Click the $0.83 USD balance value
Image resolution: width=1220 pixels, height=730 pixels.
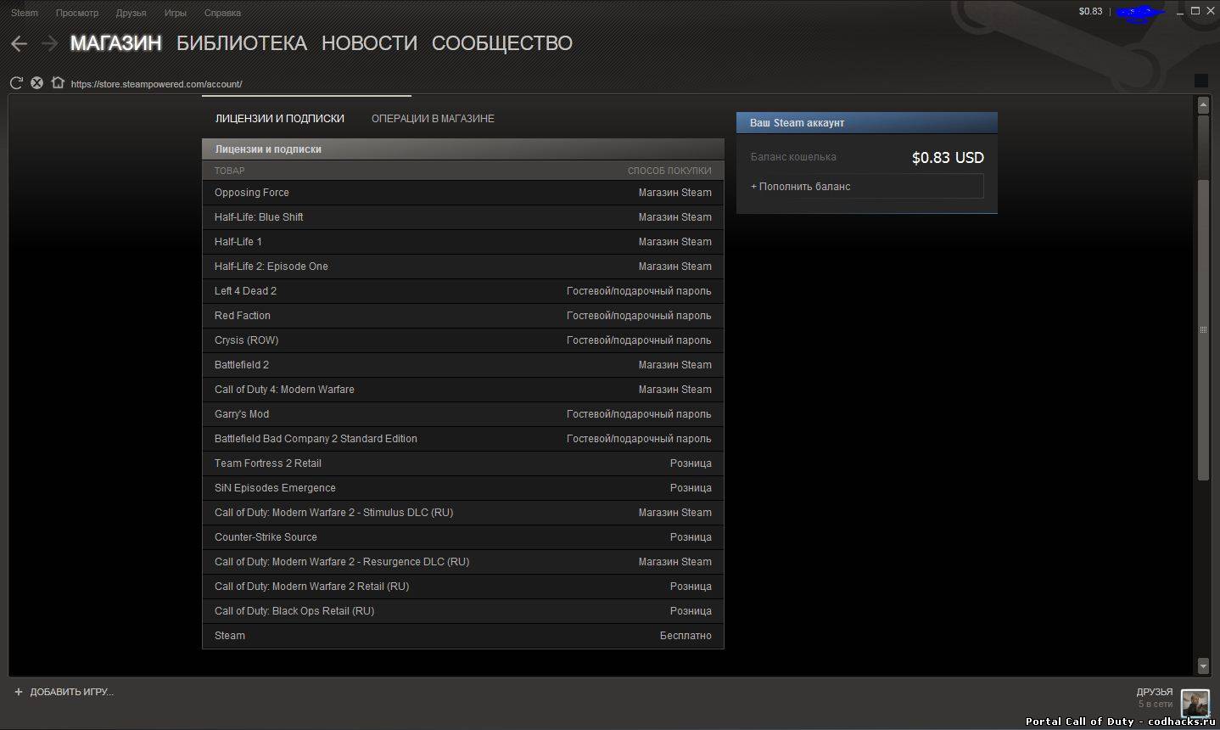[x=948, y=158]
